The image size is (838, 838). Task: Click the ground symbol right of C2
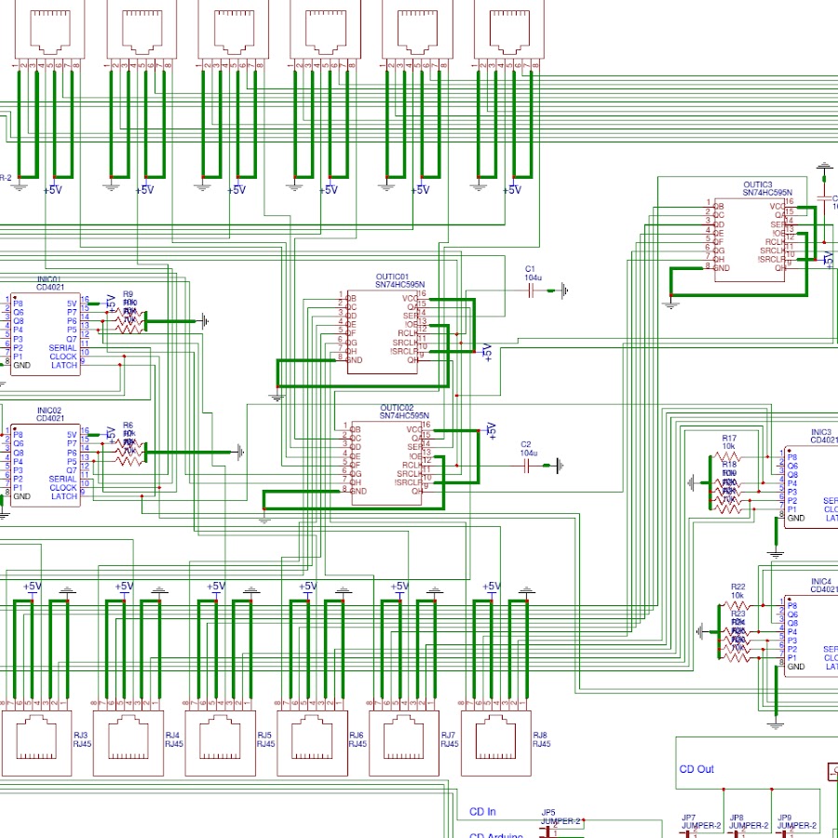tap(560, 466)
